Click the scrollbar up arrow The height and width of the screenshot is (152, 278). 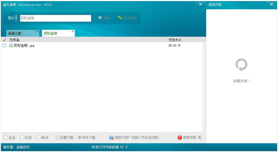point(204,44)
